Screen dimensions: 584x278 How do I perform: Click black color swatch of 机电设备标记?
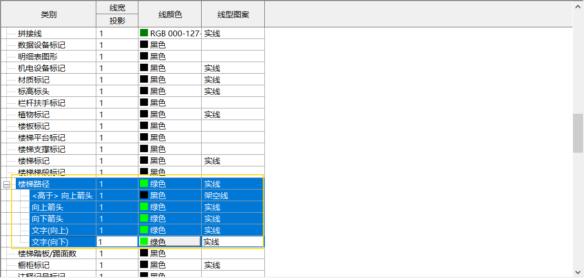[144, 68]
